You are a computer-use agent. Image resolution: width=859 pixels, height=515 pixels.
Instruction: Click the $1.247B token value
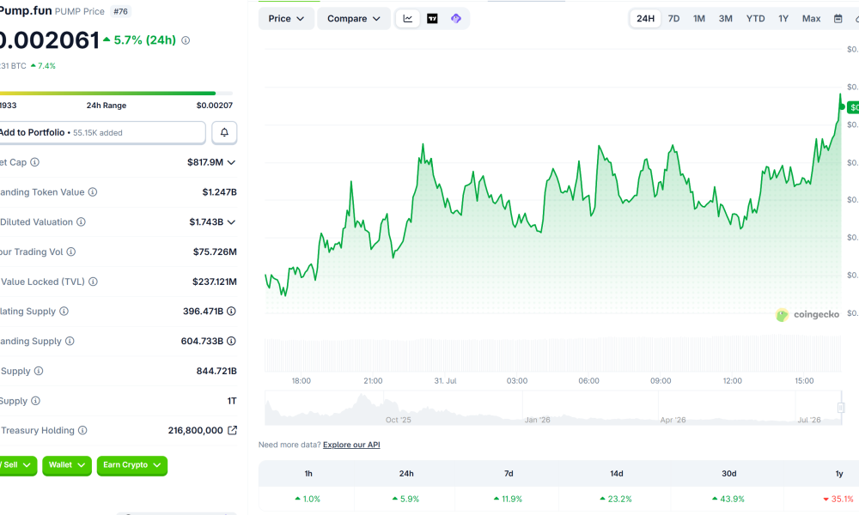coord(219,192)
